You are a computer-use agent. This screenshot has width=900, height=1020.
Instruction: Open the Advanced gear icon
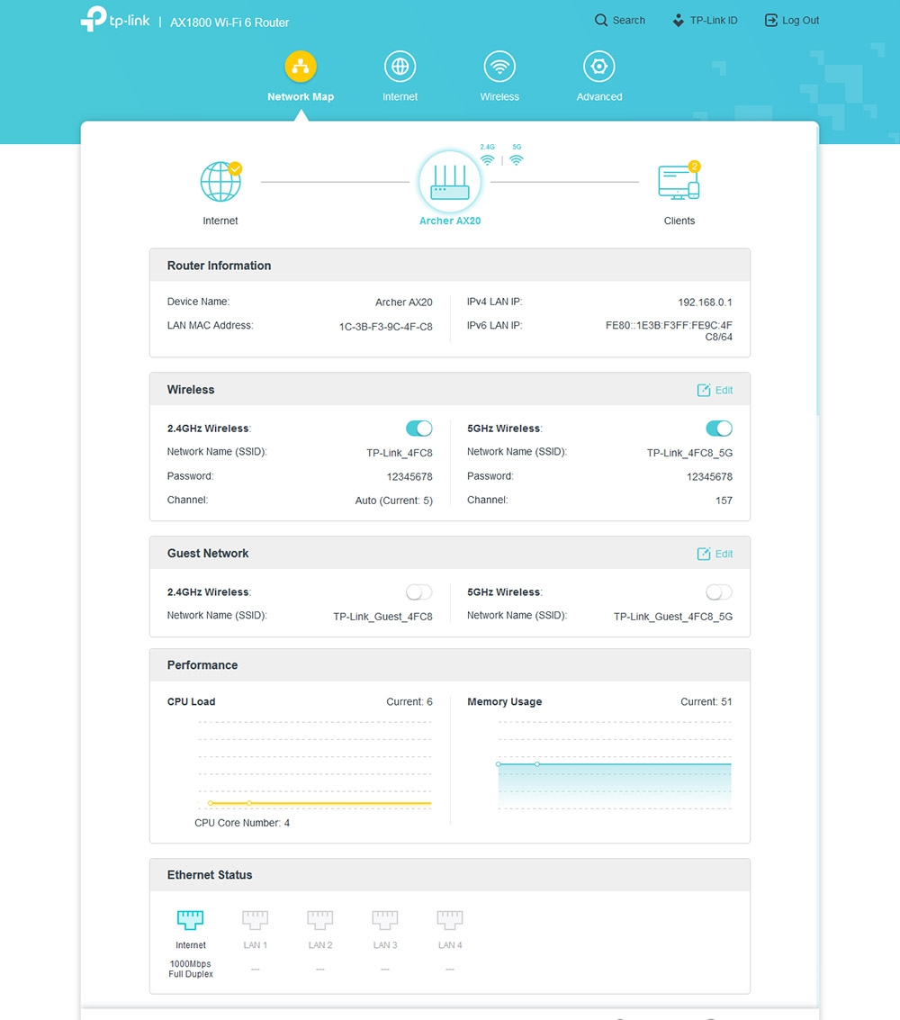click(x=598, y=67)
